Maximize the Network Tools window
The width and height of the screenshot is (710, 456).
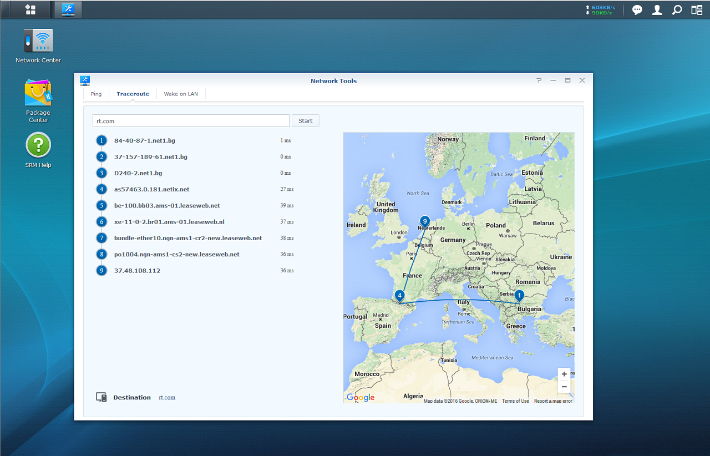(x=567, y=80)
